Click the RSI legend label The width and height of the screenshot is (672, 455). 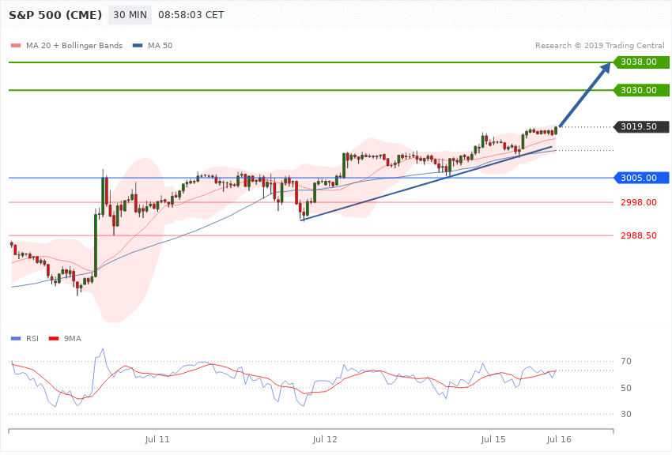click(32, 339)
